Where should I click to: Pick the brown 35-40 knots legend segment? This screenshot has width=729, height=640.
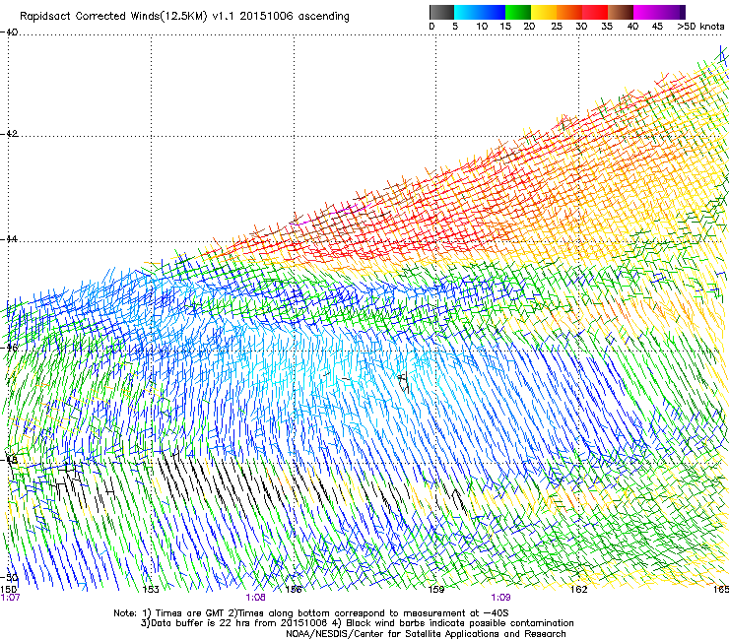[x=621, y=12]
